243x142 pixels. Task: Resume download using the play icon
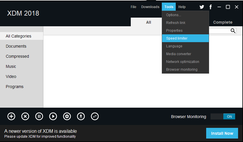click(53, 116)
